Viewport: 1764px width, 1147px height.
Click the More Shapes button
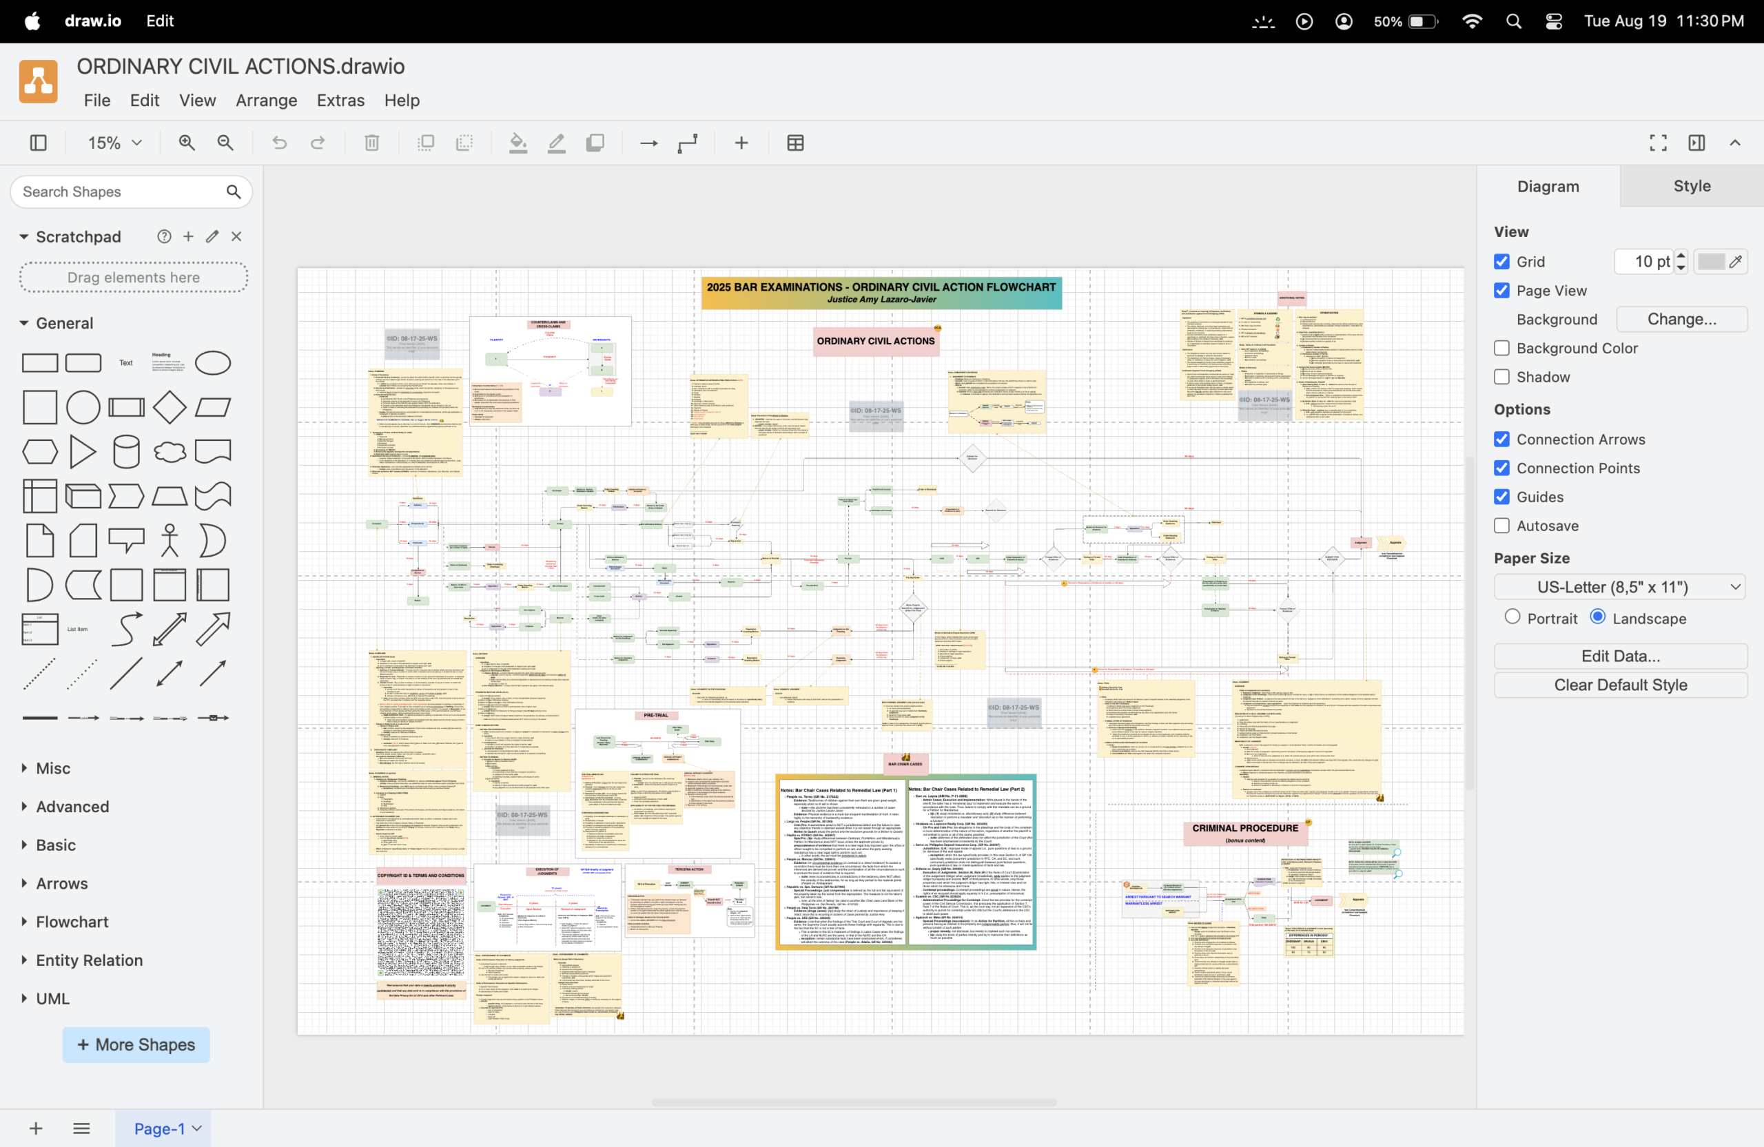point(136,1044)
